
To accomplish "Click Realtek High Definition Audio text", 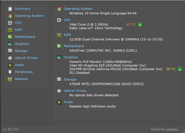I will (x=93, y=106).
